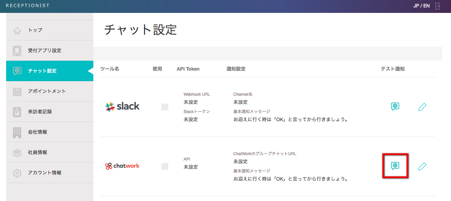This screenshot has height=201, width=451.
Task: Open the 社員情報 menu item
Action: click(x=37, y=152)
